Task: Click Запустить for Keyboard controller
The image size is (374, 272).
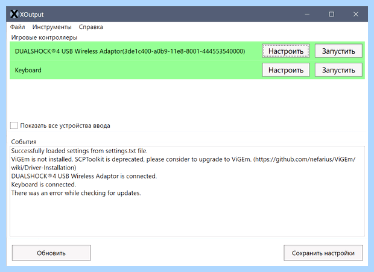Action: [x=338, y=70]
